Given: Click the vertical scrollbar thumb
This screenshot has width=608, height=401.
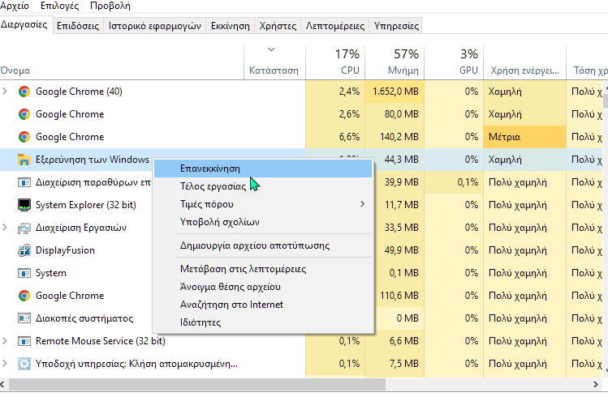Looking at the screenshot, I should click(x=606, y=99).
